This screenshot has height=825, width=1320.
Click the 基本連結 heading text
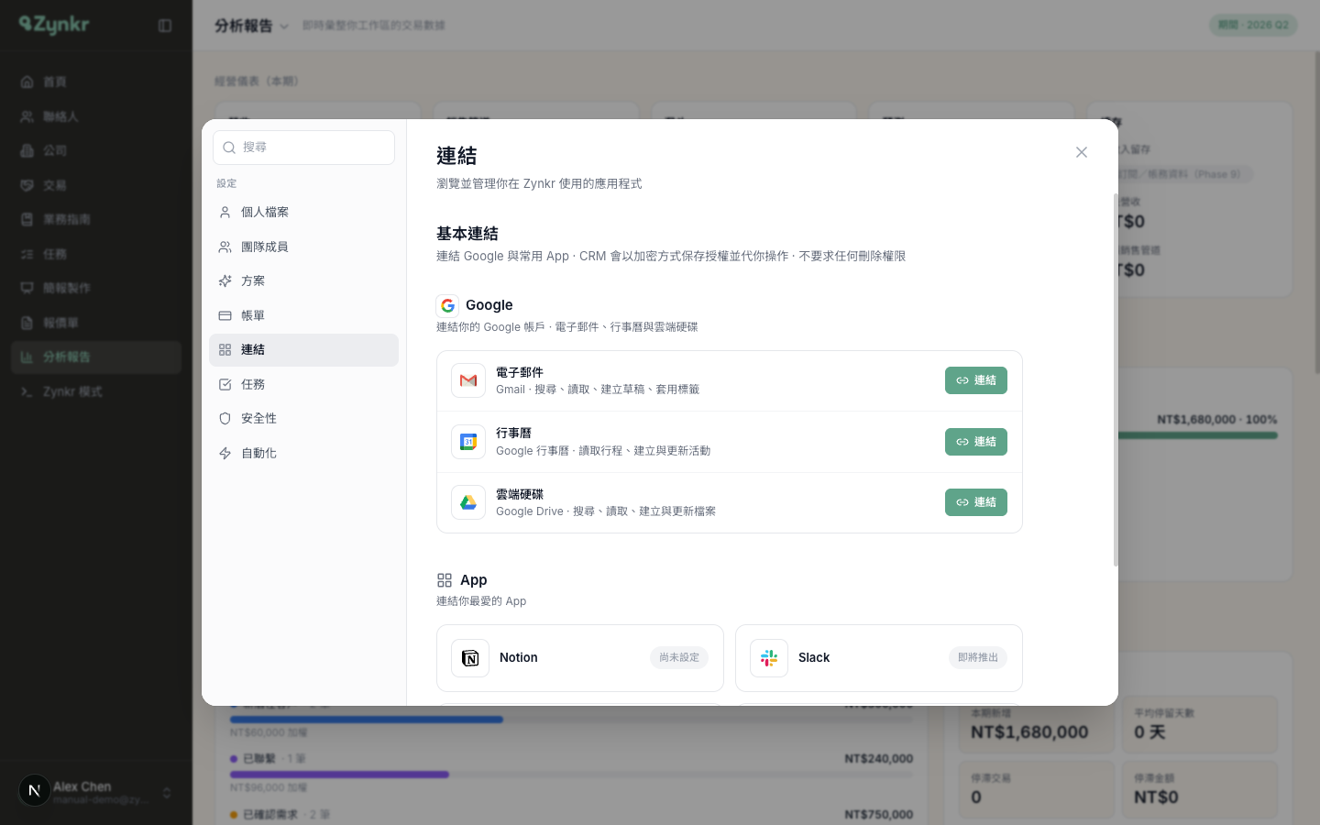click(x=467, y=234)
